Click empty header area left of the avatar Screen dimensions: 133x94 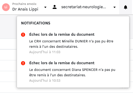point(1,7)
